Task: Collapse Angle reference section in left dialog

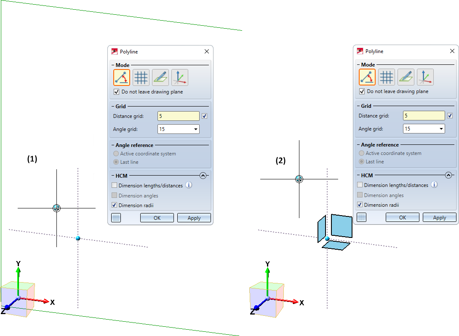Action: [x=113, y=145]
